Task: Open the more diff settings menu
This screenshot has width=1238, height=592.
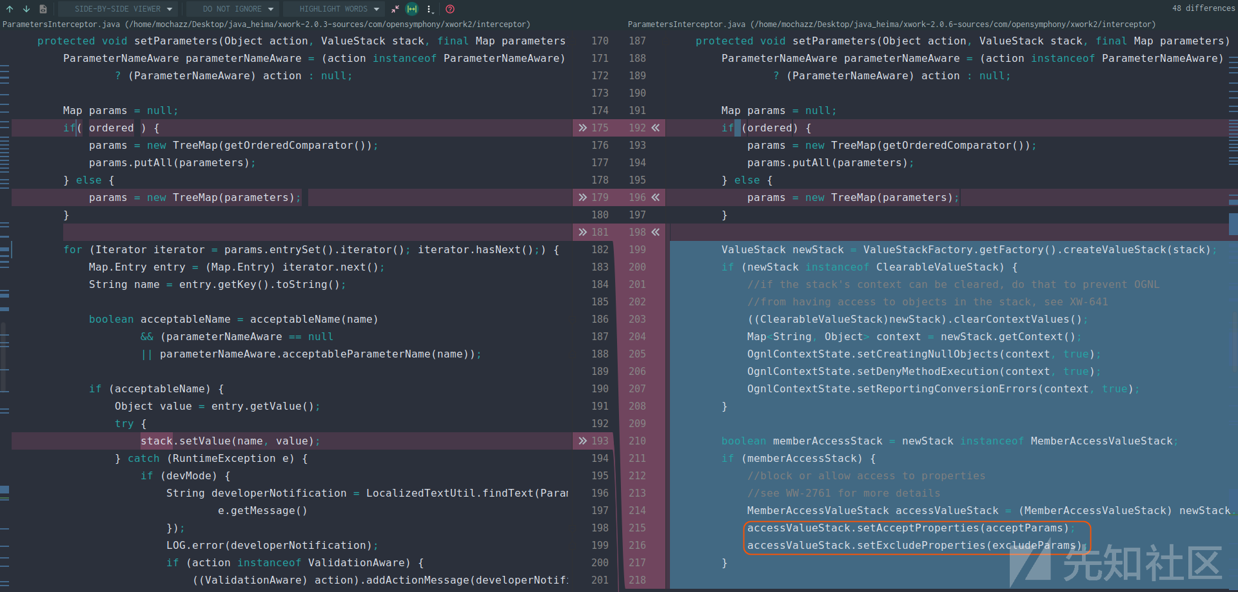Action: [429, 9]
